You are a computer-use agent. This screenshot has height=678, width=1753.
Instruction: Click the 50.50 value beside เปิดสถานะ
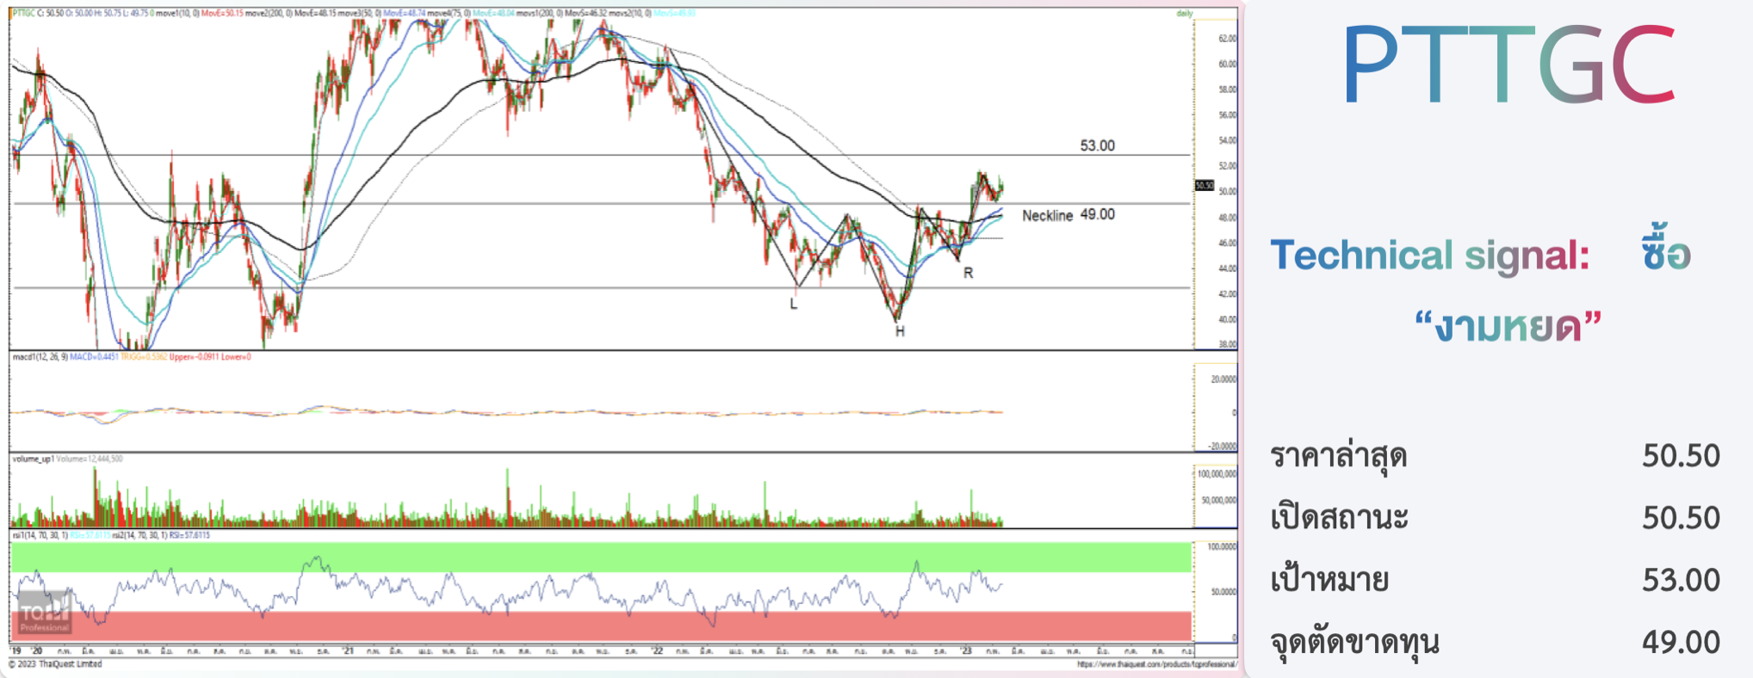coord(1681,518)
